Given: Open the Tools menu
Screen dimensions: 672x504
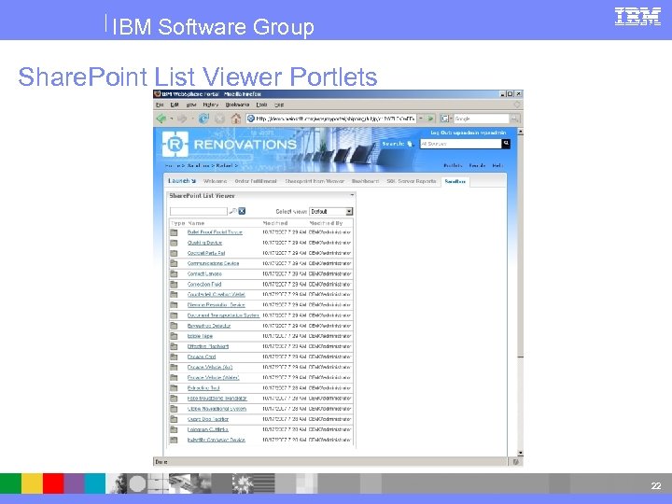Looking at the screenshot, I should (x=261, y=105).
